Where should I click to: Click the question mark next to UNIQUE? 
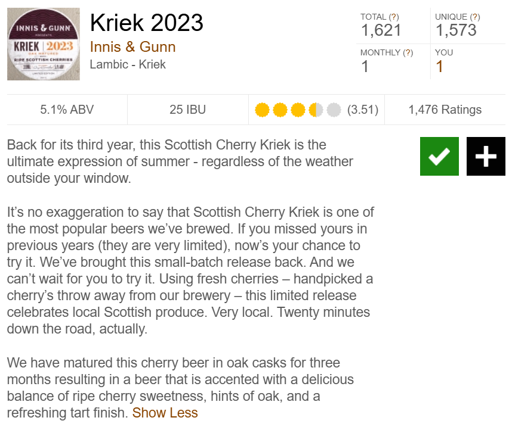(474, 17)
